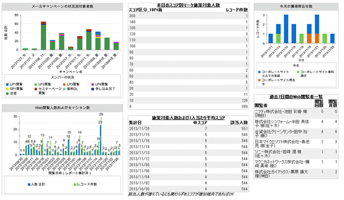Click the green レコード件数 legend swatch in Web chart
344x200 pixels.
click(75, 185)
